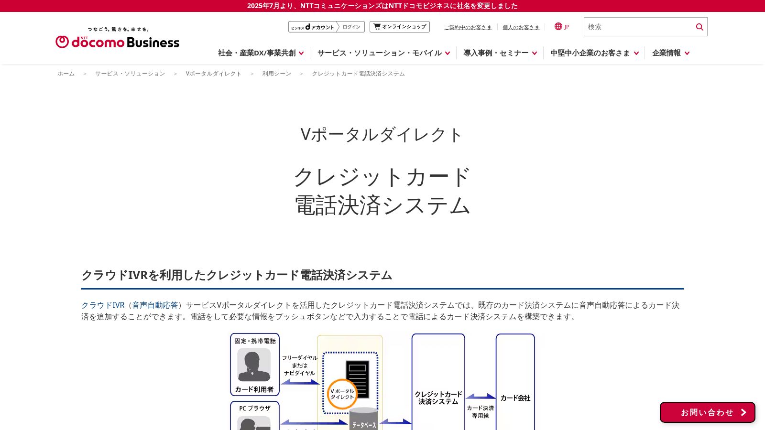The width and height of the screenshot is (765, 430).
Task: Click the ビジネスdアカウント ログイン button
Action: 327,27
